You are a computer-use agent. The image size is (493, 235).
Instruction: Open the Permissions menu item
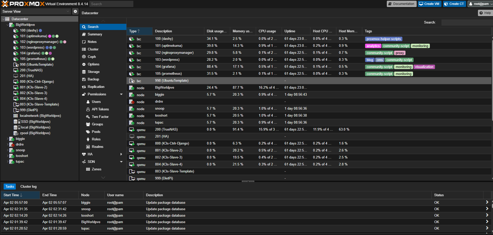[103, 94]
